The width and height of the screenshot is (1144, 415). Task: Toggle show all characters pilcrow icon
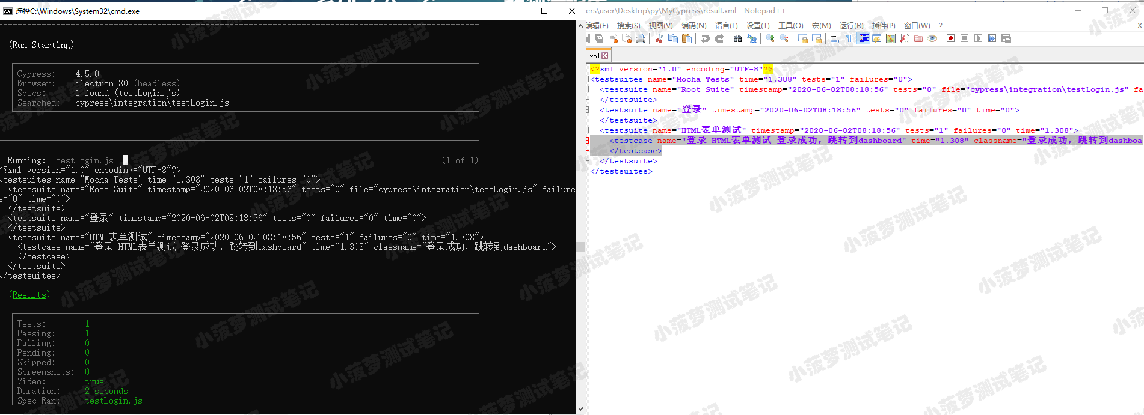pyautogui.click(x=849, y=38)
